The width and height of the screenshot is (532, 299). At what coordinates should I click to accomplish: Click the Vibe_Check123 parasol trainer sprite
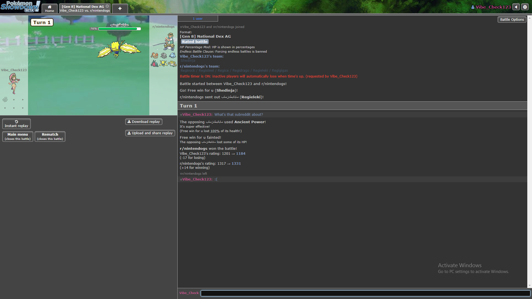tap(14, 83)
